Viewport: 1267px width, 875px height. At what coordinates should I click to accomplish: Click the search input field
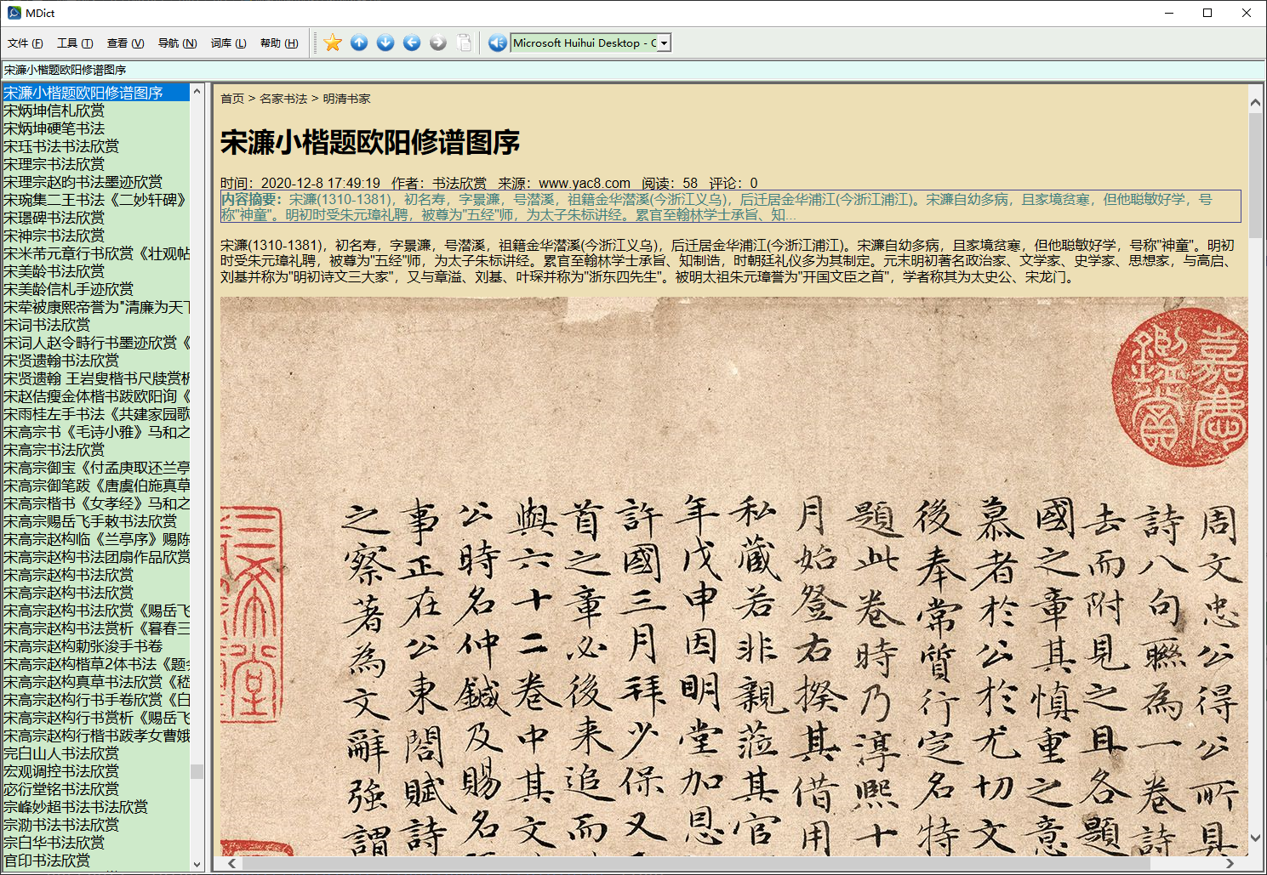(x=633, y=70)
